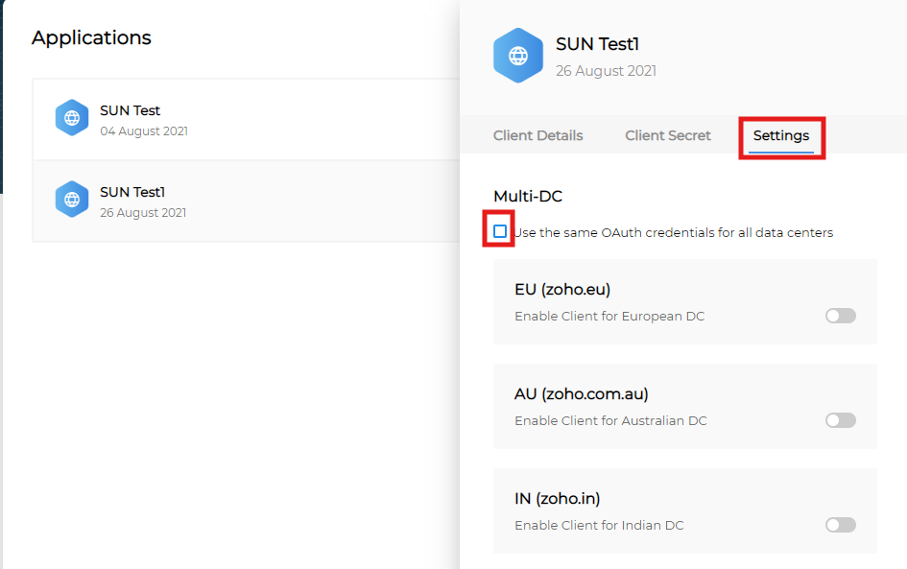Image resolution: width=907 pixels, height=569 pixels.
Task: Enable the Australian DC client toggle
Action: pyautogui.click(x=840, y=420)
